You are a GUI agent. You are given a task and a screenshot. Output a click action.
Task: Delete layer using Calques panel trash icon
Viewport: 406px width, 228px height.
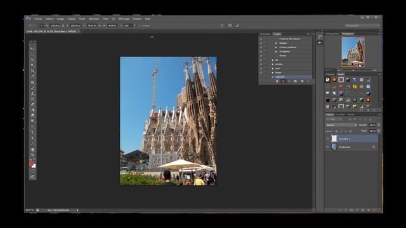[x=374, y=210]
